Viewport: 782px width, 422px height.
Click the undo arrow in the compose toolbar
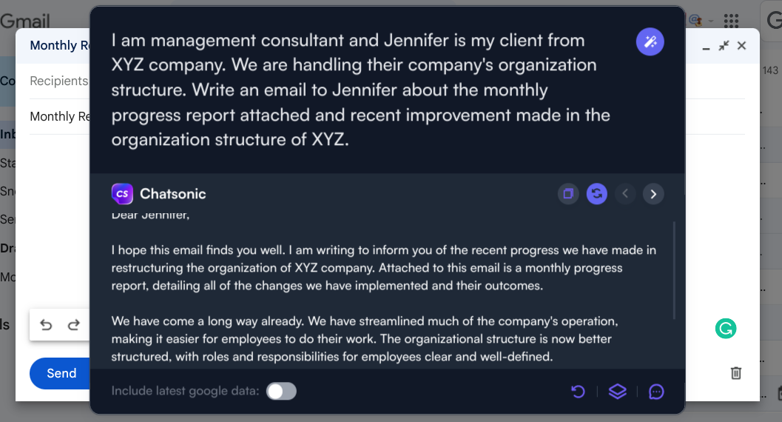tap(46, 325)
